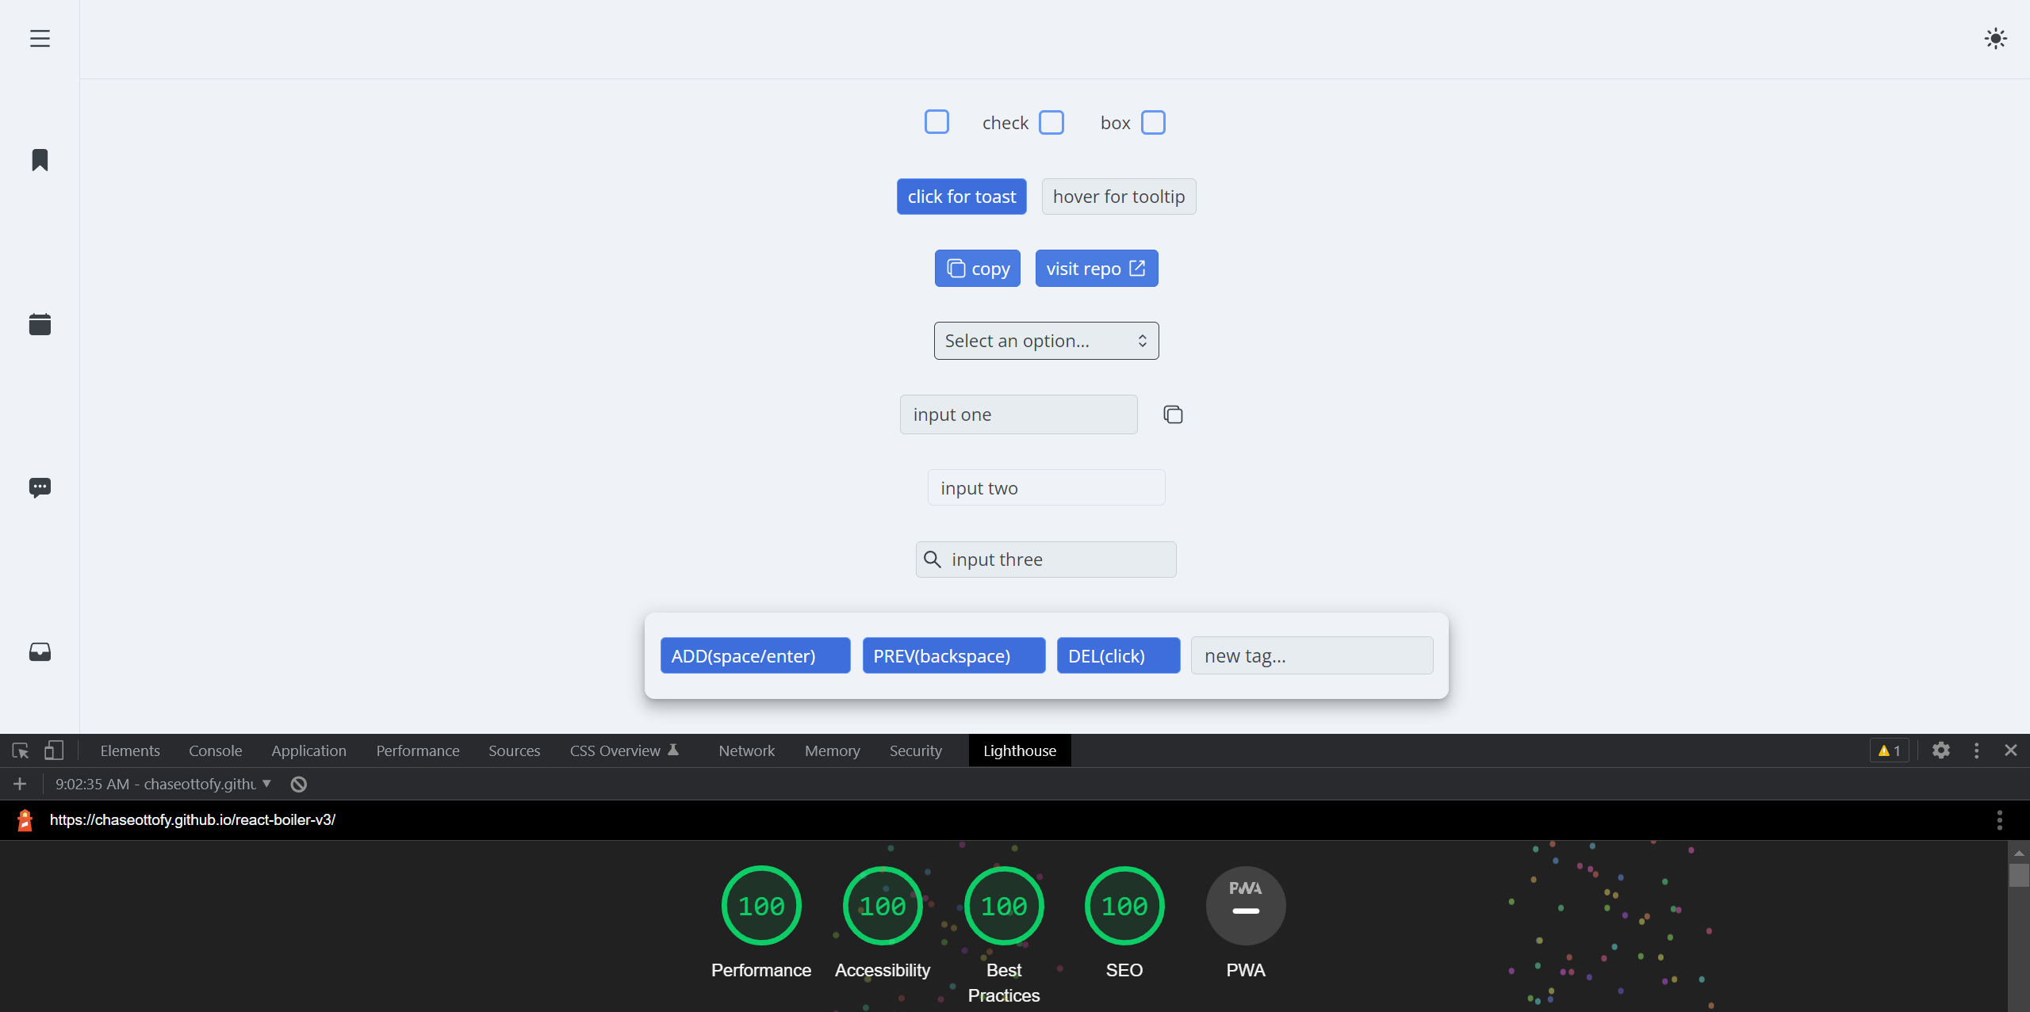Click the 'visit repo' link button

click(1096, 269)
